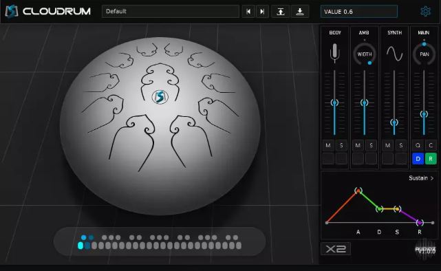441x271 pixels.
Task: Open the settings gear icon
Action: pos(425,11)
